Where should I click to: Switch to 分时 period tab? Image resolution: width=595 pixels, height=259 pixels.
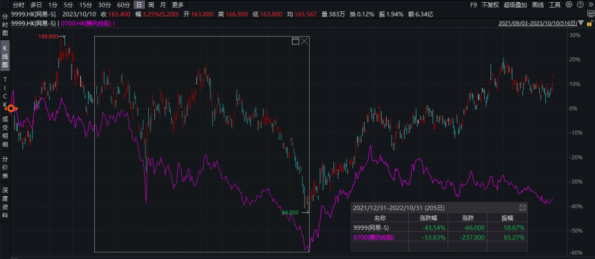tap(18, 5)
